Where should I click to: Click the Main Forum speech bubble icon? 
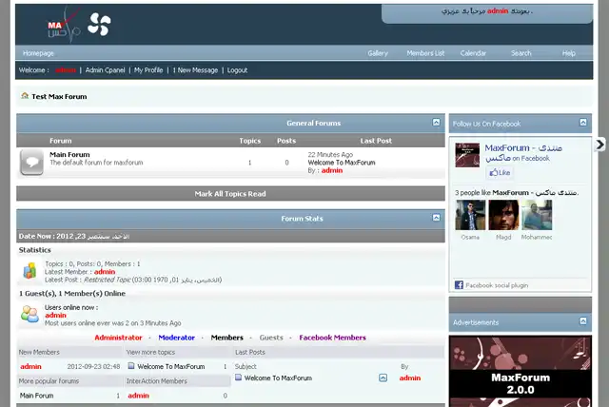[x=31, y=163]
